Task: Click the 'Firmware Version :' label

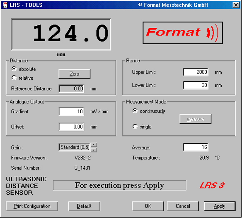Action: pos(29,158)
